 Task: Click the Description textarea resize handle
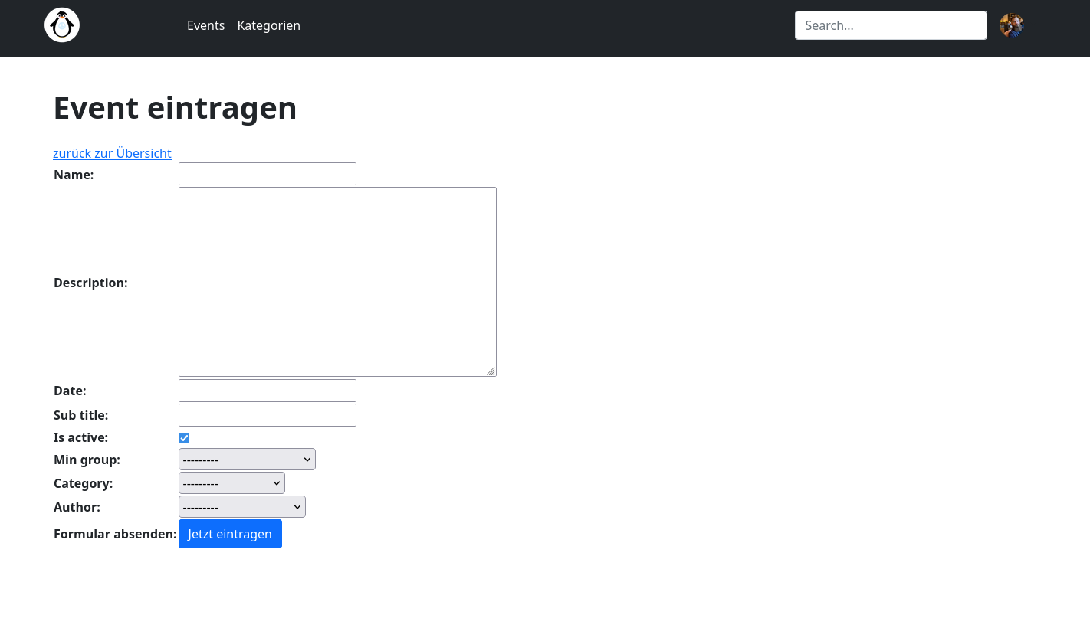click(491, 372)
